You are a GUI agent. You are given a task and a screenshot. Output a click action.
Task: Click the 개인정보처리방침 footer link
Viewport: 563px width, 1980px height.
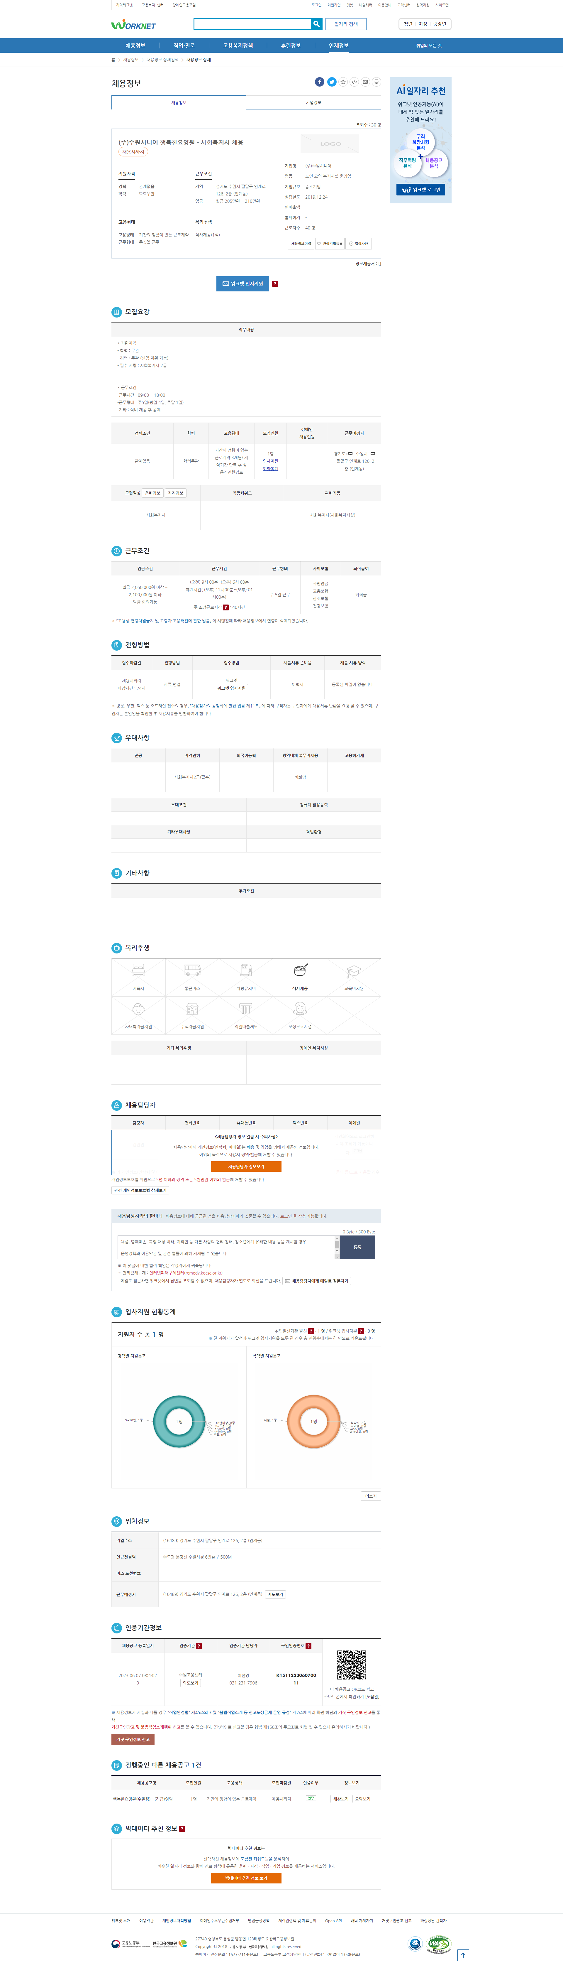pyautogui.click(x=177, y=1921)
